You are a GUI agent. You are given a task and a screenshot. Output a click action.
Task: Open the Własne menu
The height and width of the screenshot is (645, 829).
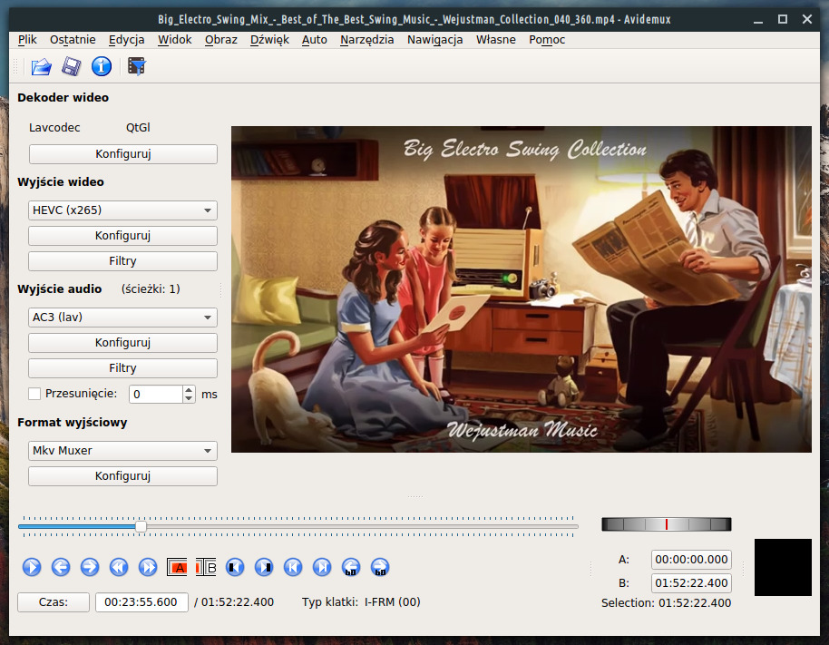496,40
